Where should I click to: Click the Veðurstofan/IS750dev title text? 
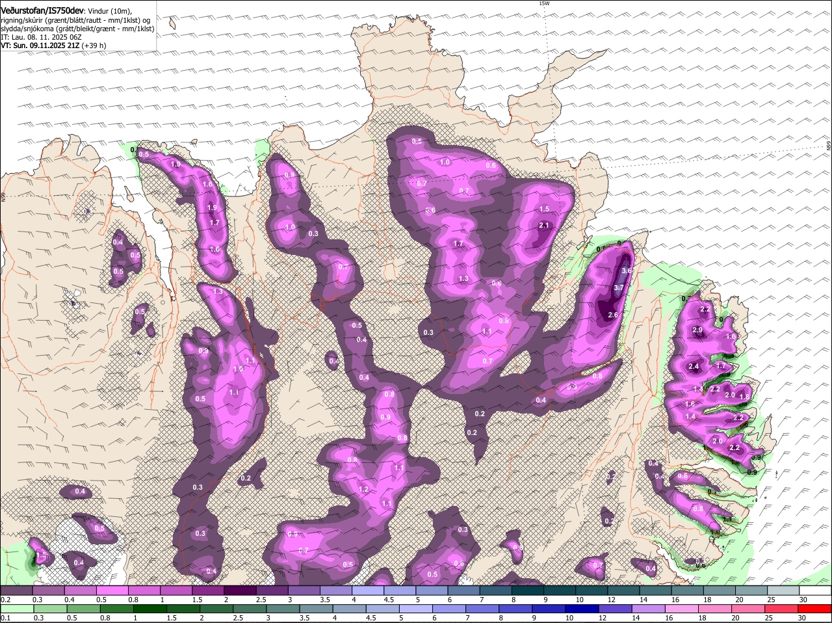42,10
